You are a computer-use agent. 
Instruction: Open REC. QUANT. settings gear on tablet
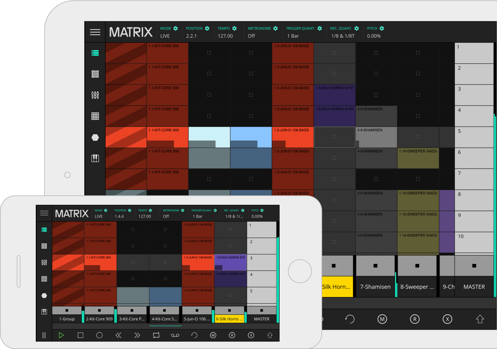click(x=357, y=28)
